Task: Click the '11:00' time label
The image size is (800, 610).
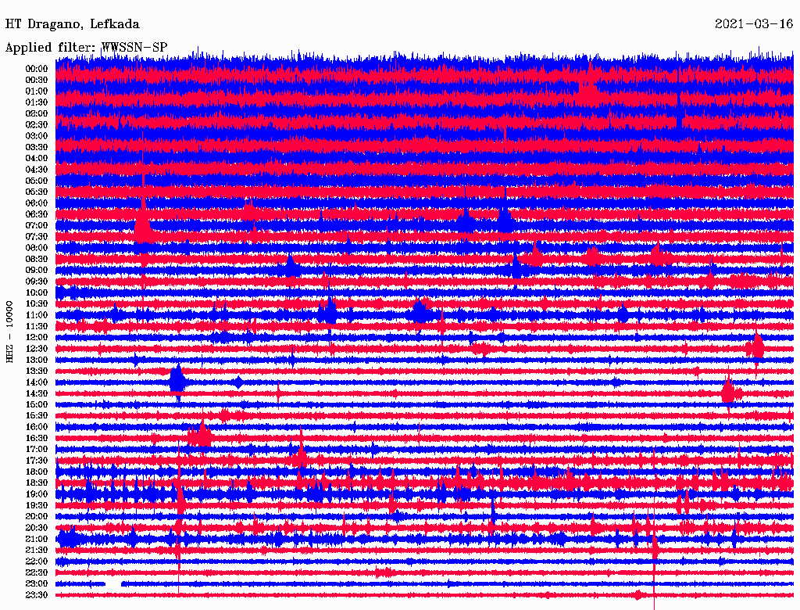Action: coord(37,315)
